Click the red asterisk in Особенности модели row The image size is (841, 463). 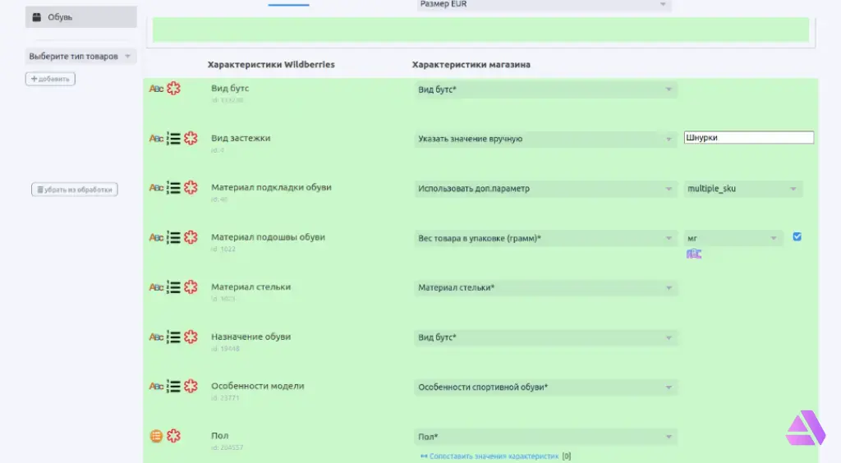(191, 387)
